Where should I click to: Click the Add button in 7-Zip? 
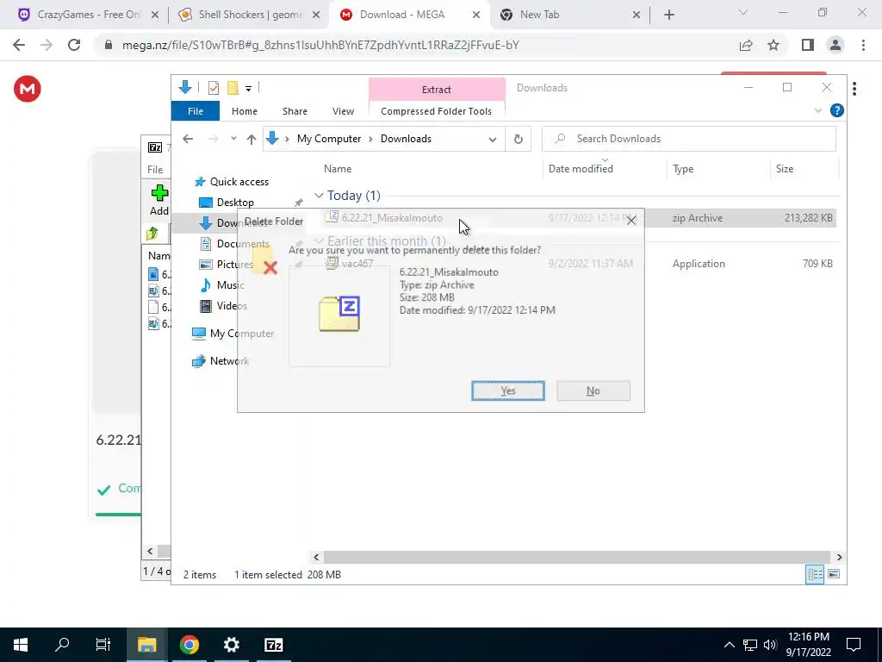click(159, 200)
